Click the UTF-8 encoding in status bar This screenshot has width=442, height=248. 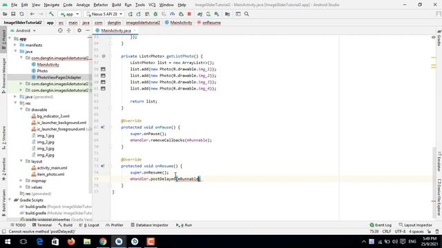point(400,231)
